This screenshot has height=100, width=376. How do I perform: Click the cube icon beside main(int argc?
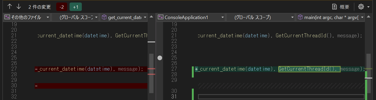(x=300, y=17)
